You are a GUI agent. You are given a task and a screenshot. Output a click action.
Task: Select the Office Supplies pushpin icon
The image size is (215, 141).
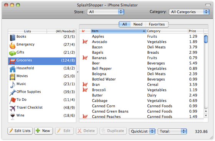point(12,93)
